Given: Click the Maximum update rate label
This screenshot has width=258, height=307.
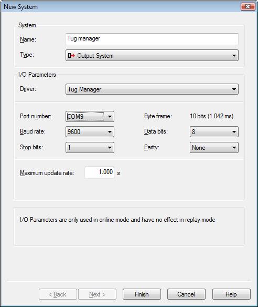Looking at the screenshot, I should pyautogui.click(x=47, y=173).
